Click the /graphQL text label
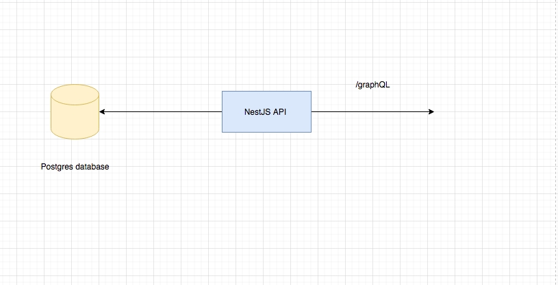Image resolution: width=558 pixels, height=285 pixels. coord(372,85)
